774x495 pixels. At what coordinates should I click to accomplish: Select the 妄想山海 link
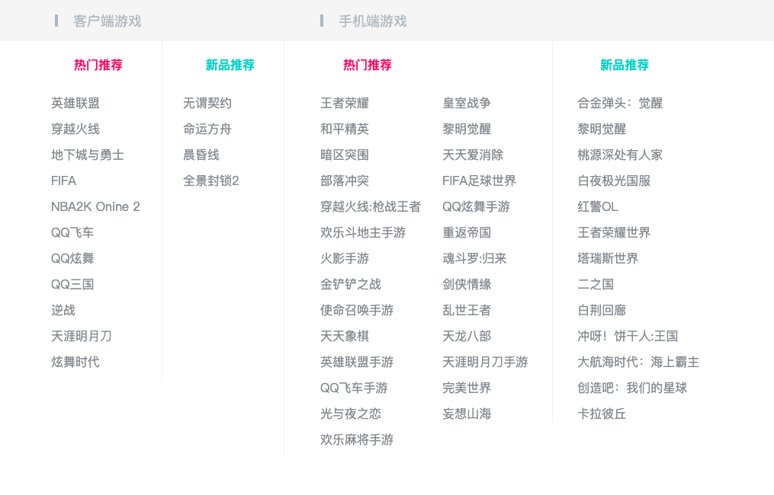(x=467, y=414)
